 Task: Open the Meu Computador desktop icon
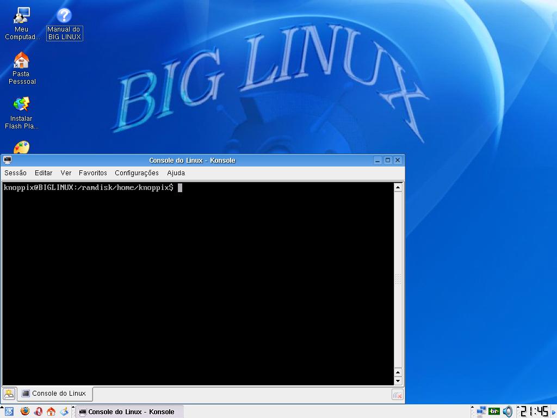(21, 23)
